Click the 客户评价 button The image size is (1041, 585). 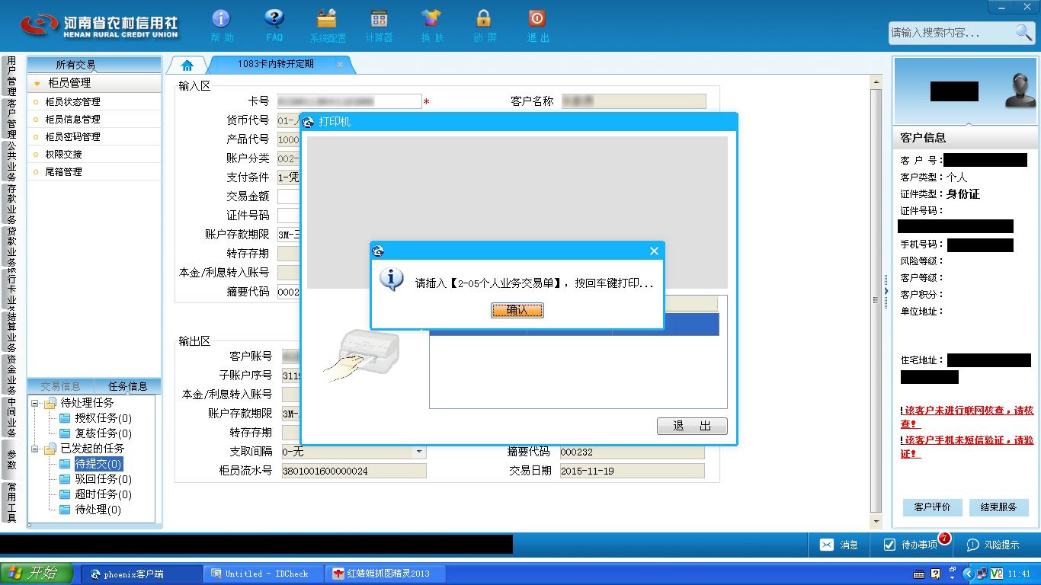tap(933, 507)
